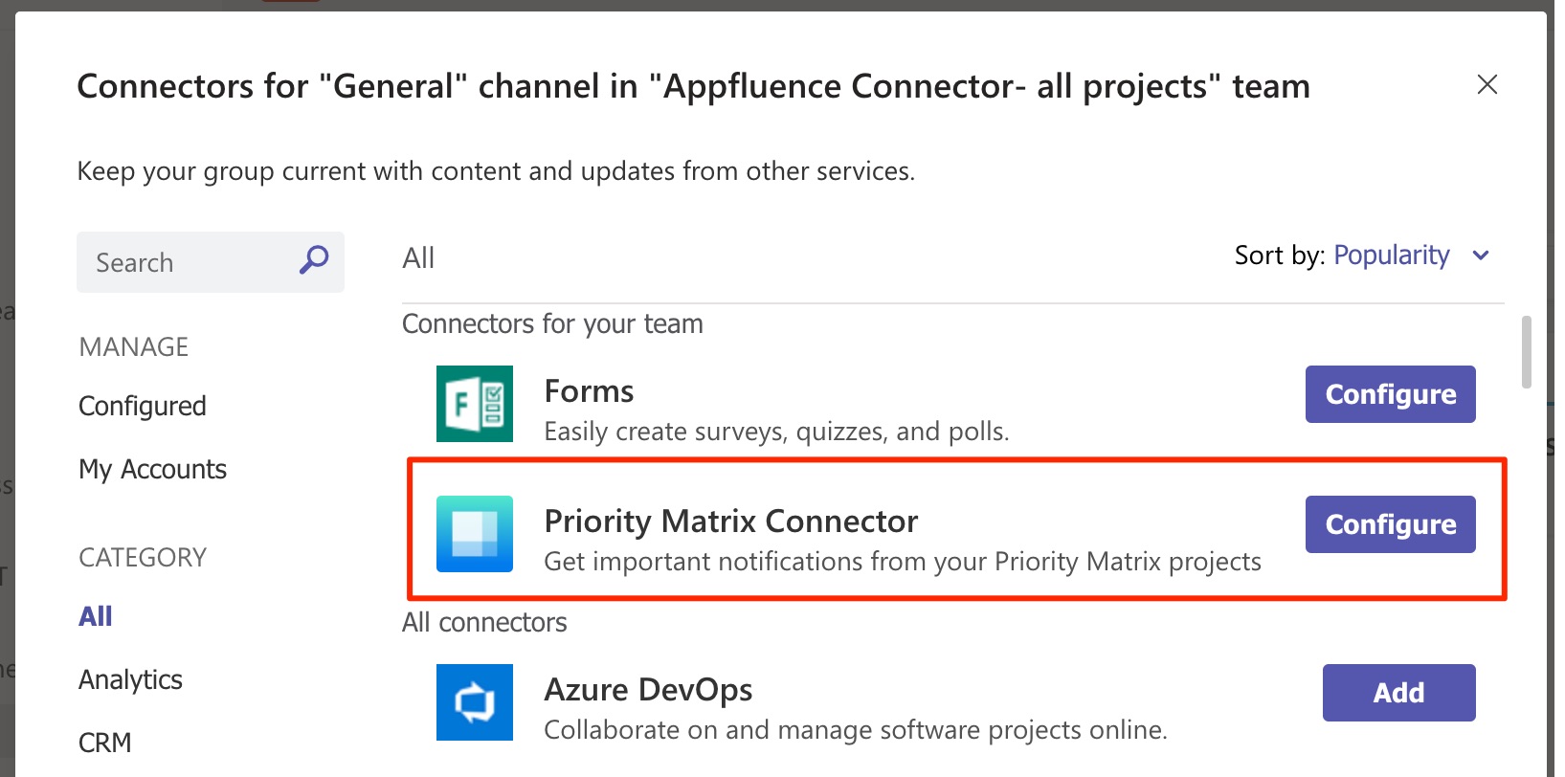Click 'Collaborate on and manage software projects online.'

(x=856, y=730)
